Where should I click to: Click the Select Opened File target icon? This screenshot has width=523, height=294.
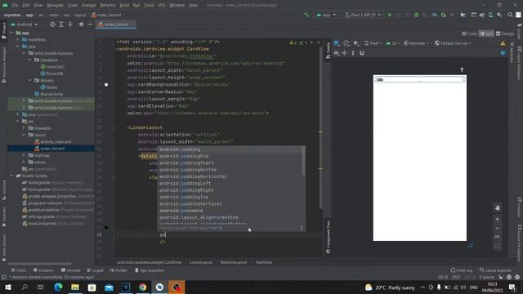pyautogui.click(x=52, y=24)
